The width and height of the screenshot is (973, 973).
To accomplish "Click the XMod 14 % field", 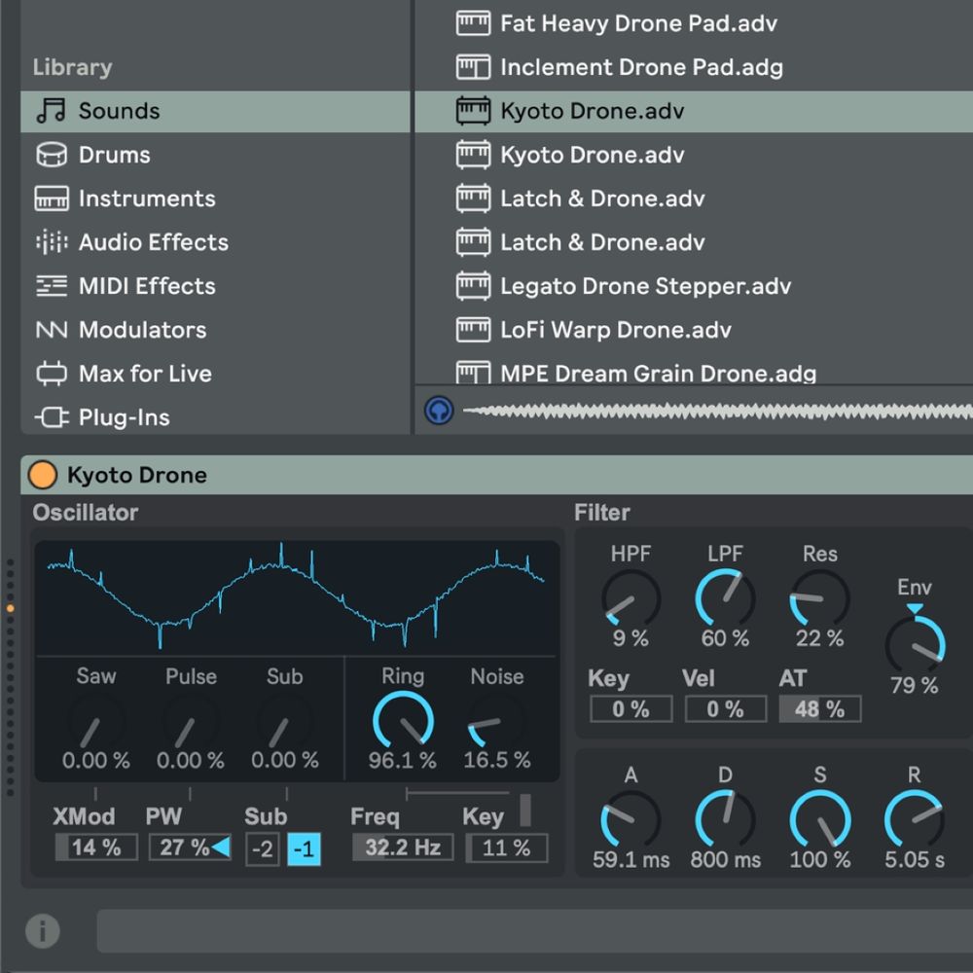I will tap(96, 847).
